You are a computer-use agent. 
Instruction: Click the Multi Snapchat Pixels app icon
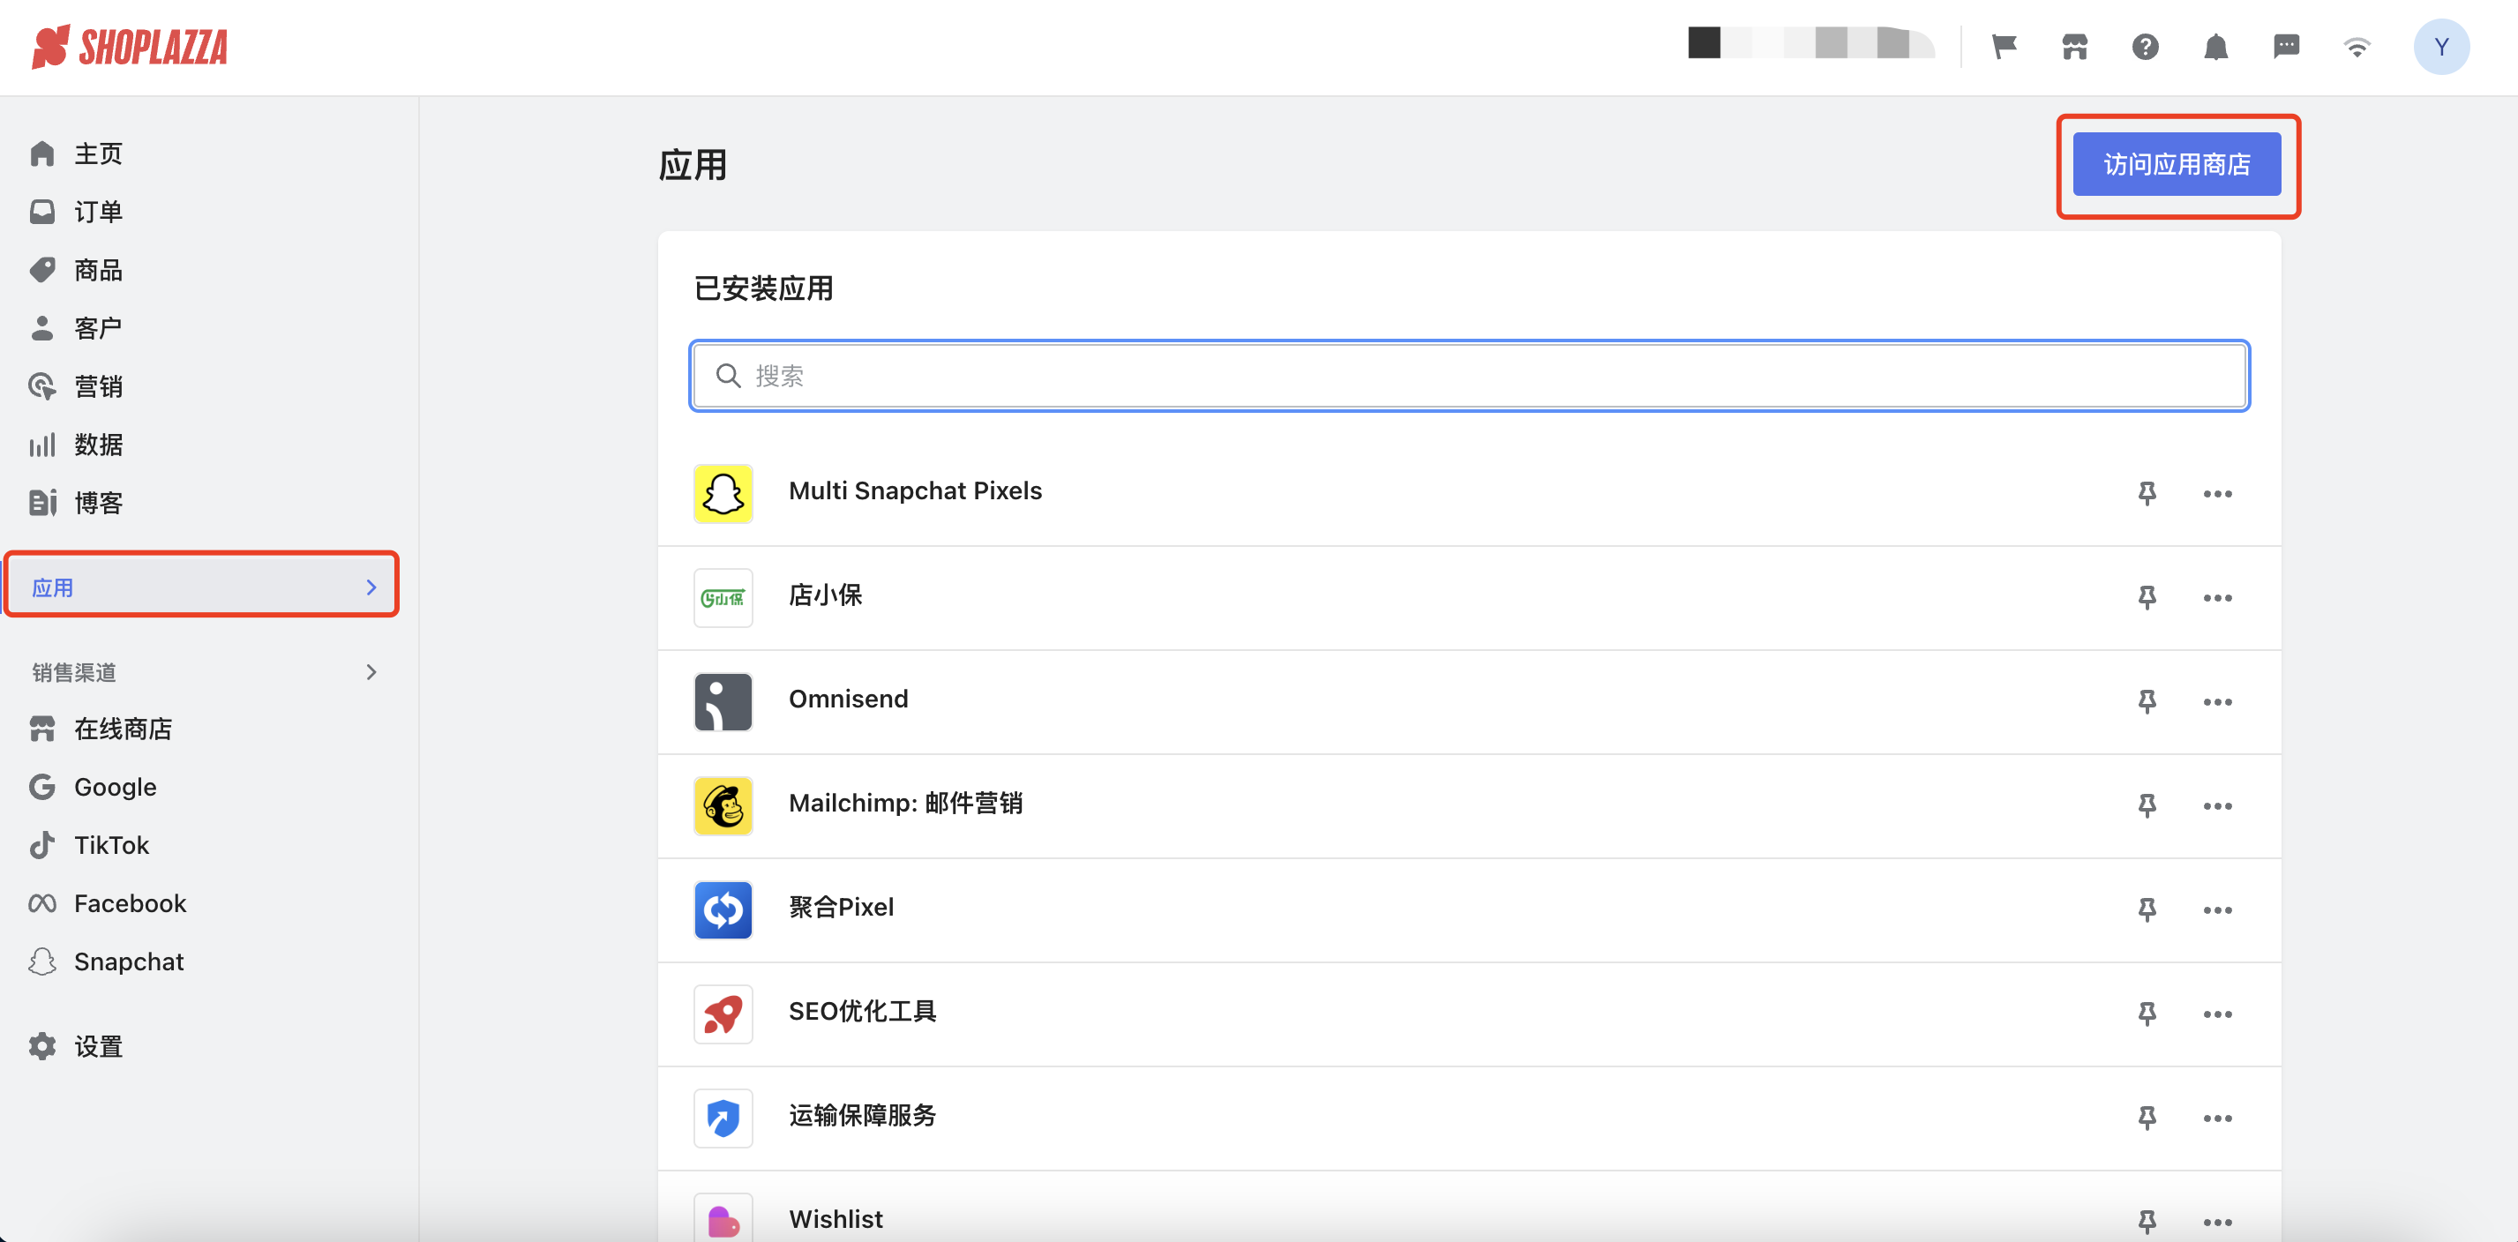click(723, 493)
